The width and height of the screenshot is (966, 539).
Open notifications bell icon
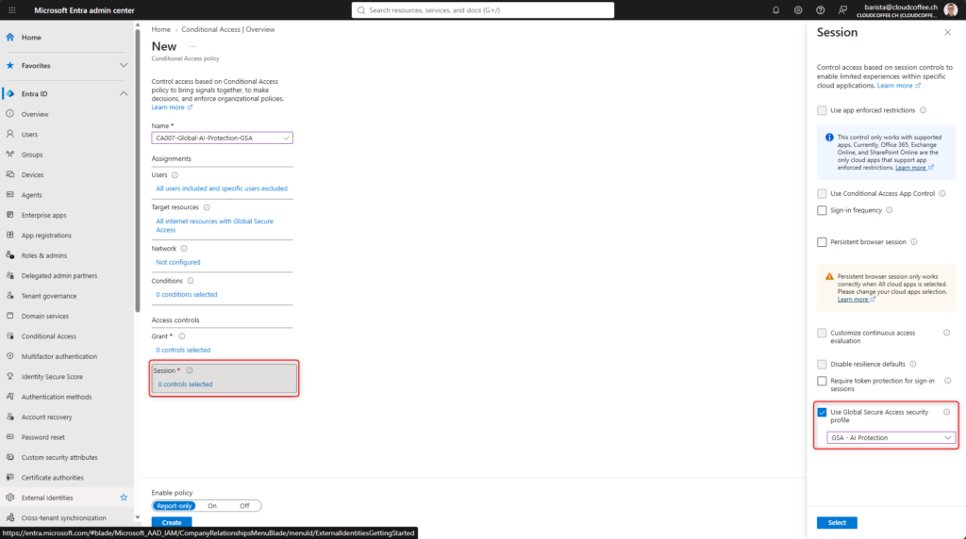775,9
